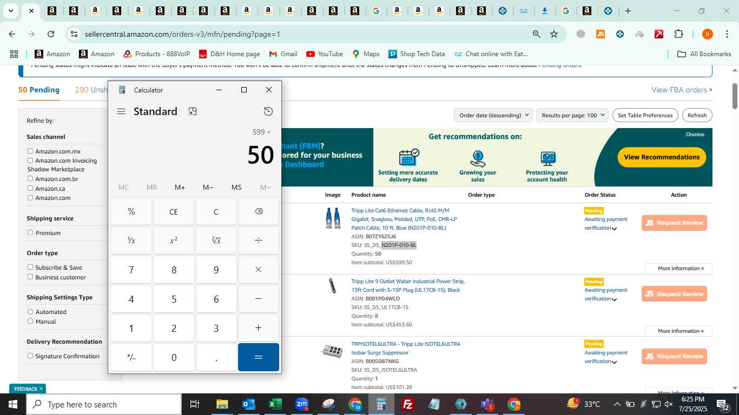
Task: Reload the browser page
Action: coord(51,34)
